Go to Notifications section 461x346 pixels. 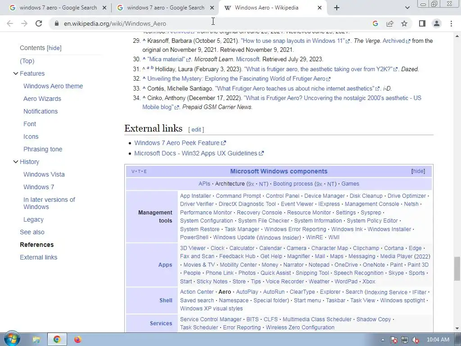pos(41,111)
